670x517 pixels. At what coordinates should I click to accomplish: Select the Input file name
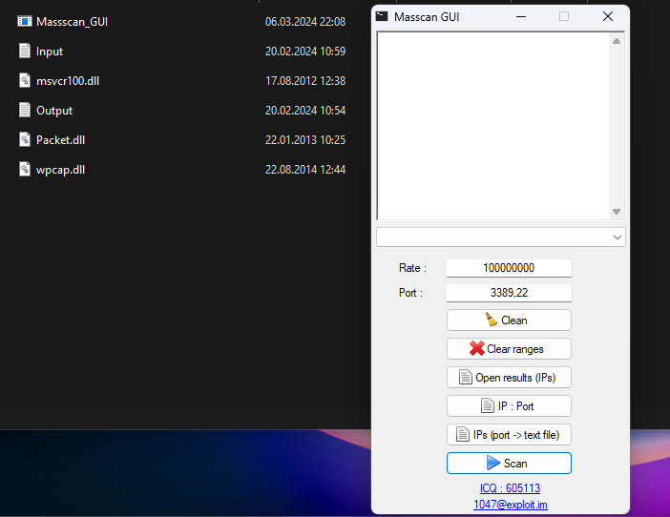point(50,52)
